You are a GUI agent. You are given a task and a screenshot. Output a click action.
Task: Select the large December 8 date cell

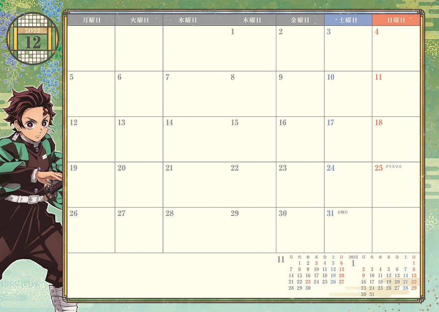252,94
